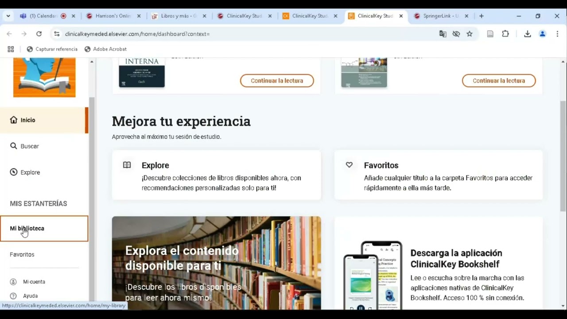
Task: Close the (1) Calendar tab
Action: click(73, 16)
